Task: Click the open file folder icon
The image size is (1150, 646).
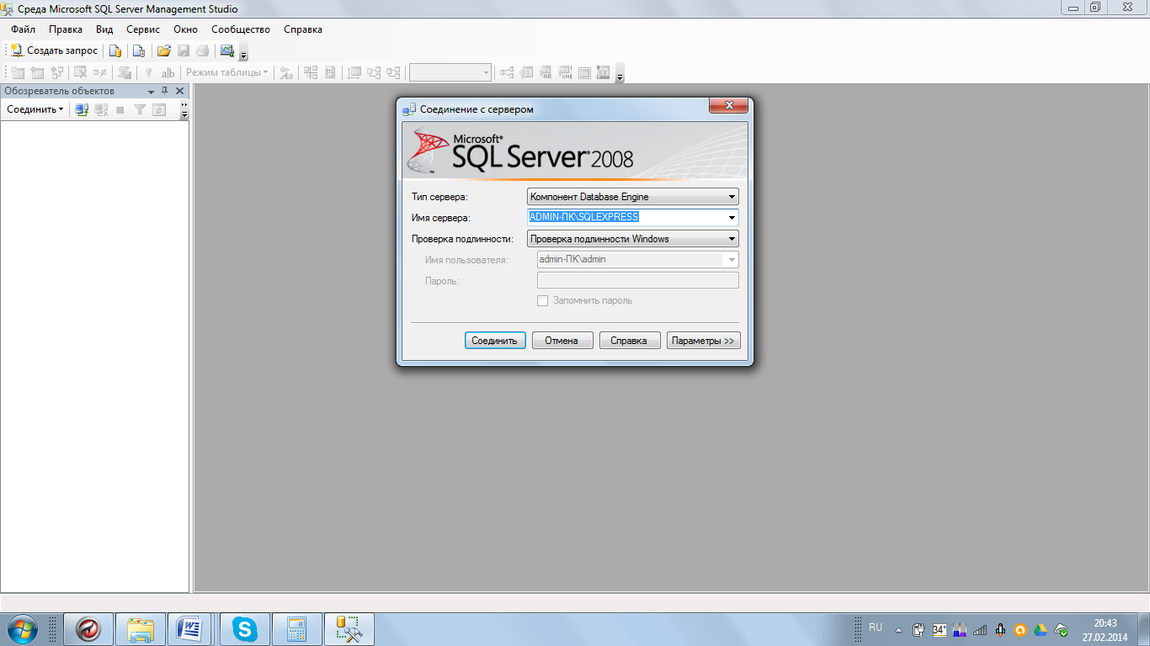Action: [x=164, y=50]
